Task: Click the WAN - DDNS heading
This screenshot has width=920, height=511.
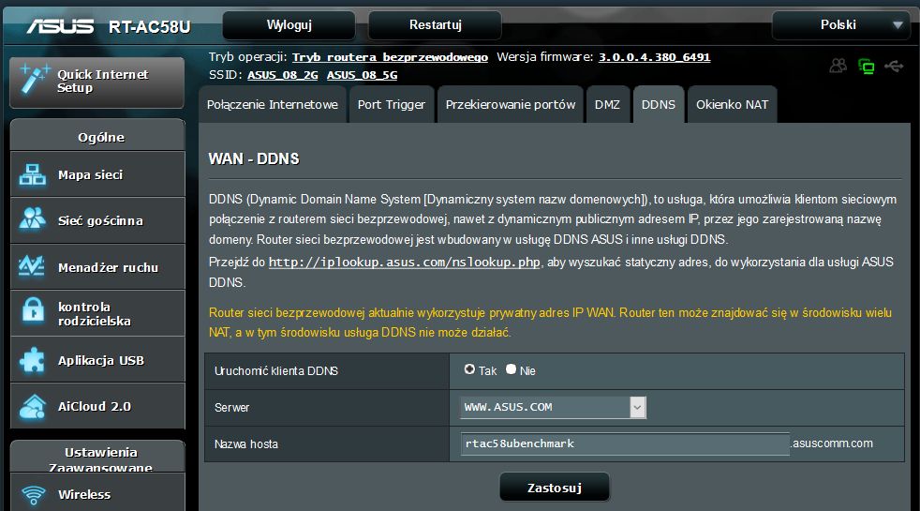Action: pos(254,158)
